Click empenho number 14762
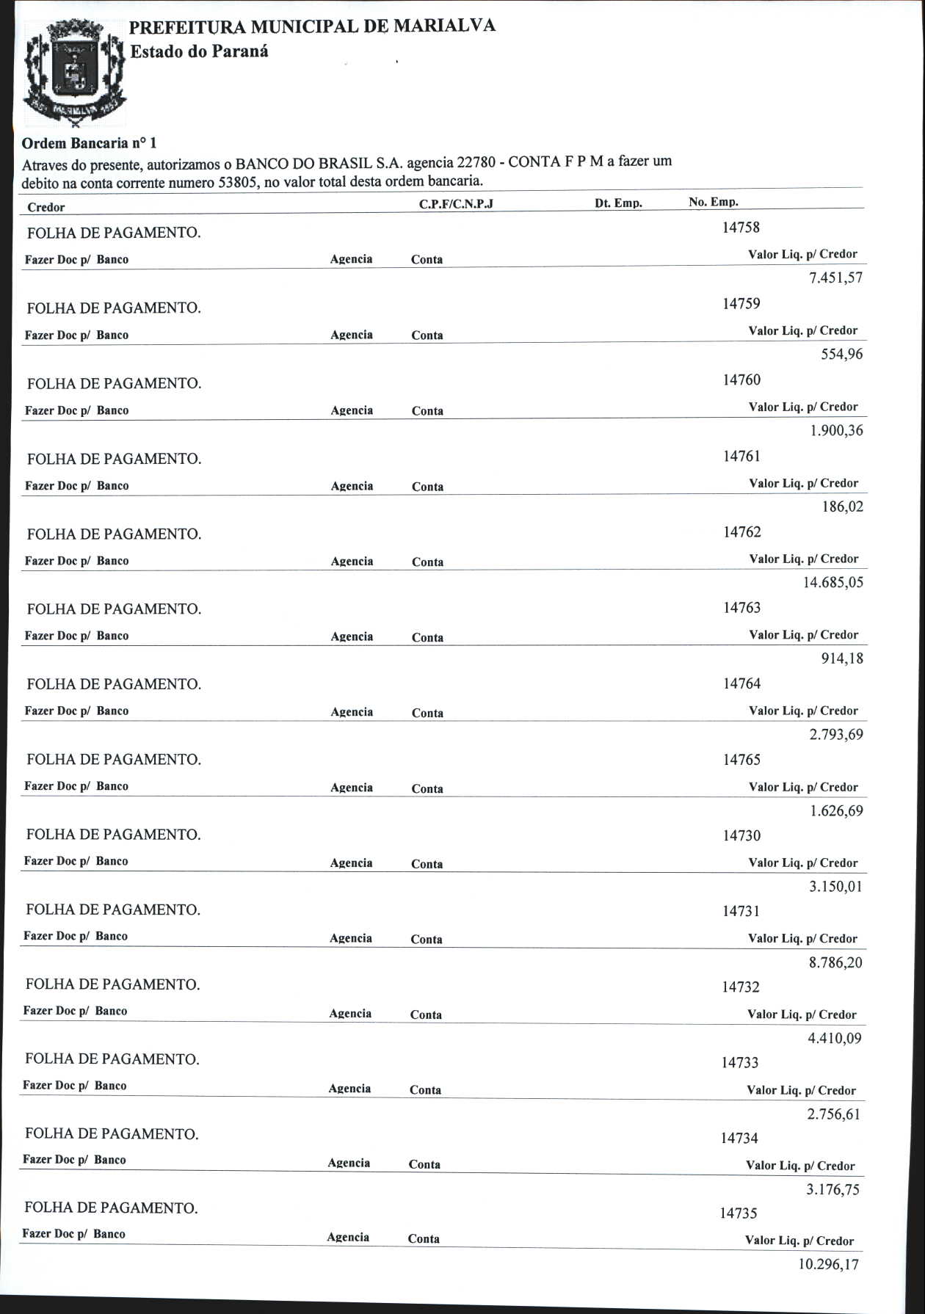This screenshot has width=925, height=1314. (742, 532)
